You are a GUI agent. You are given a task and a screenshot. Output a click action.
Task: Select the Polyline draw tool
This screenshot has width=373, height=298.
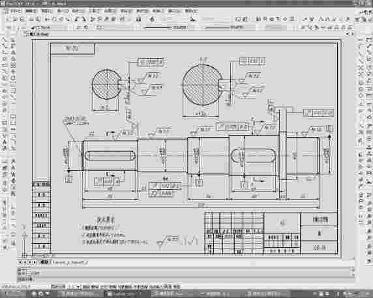5,53
